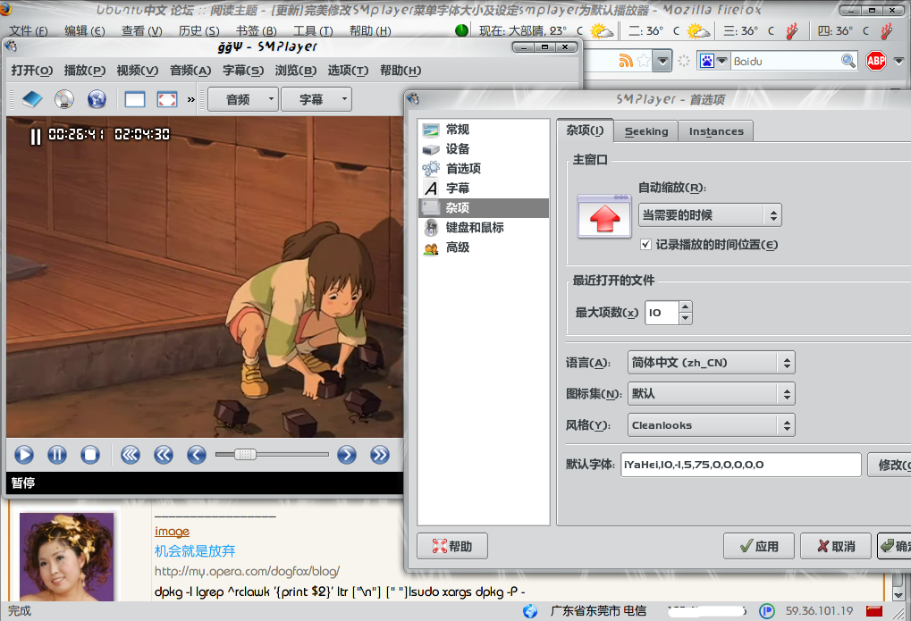Switch to the 杂项(I) tab
The width and height of the screenshot is (911, 621).
click(x=585, y=130)
